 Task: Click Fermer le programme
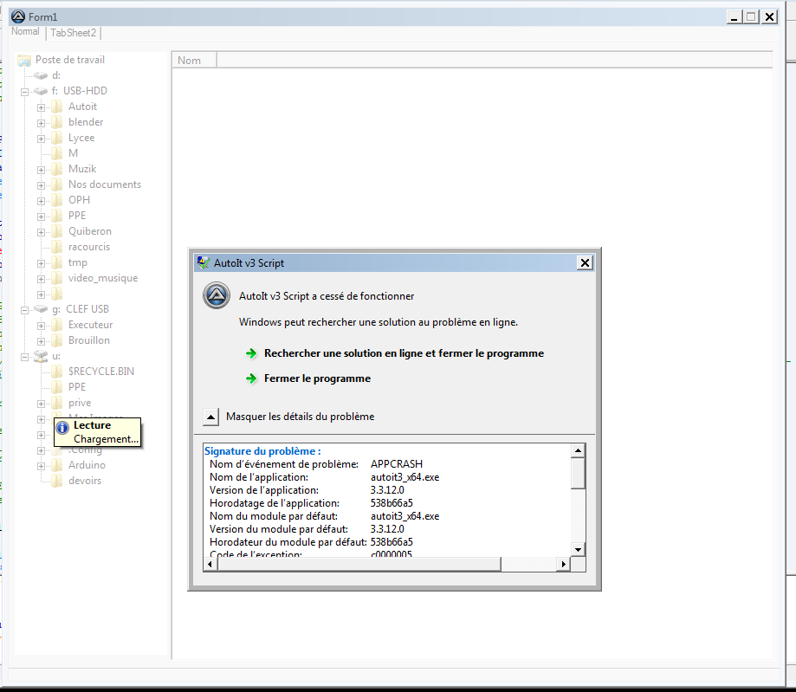coord(317,378)
